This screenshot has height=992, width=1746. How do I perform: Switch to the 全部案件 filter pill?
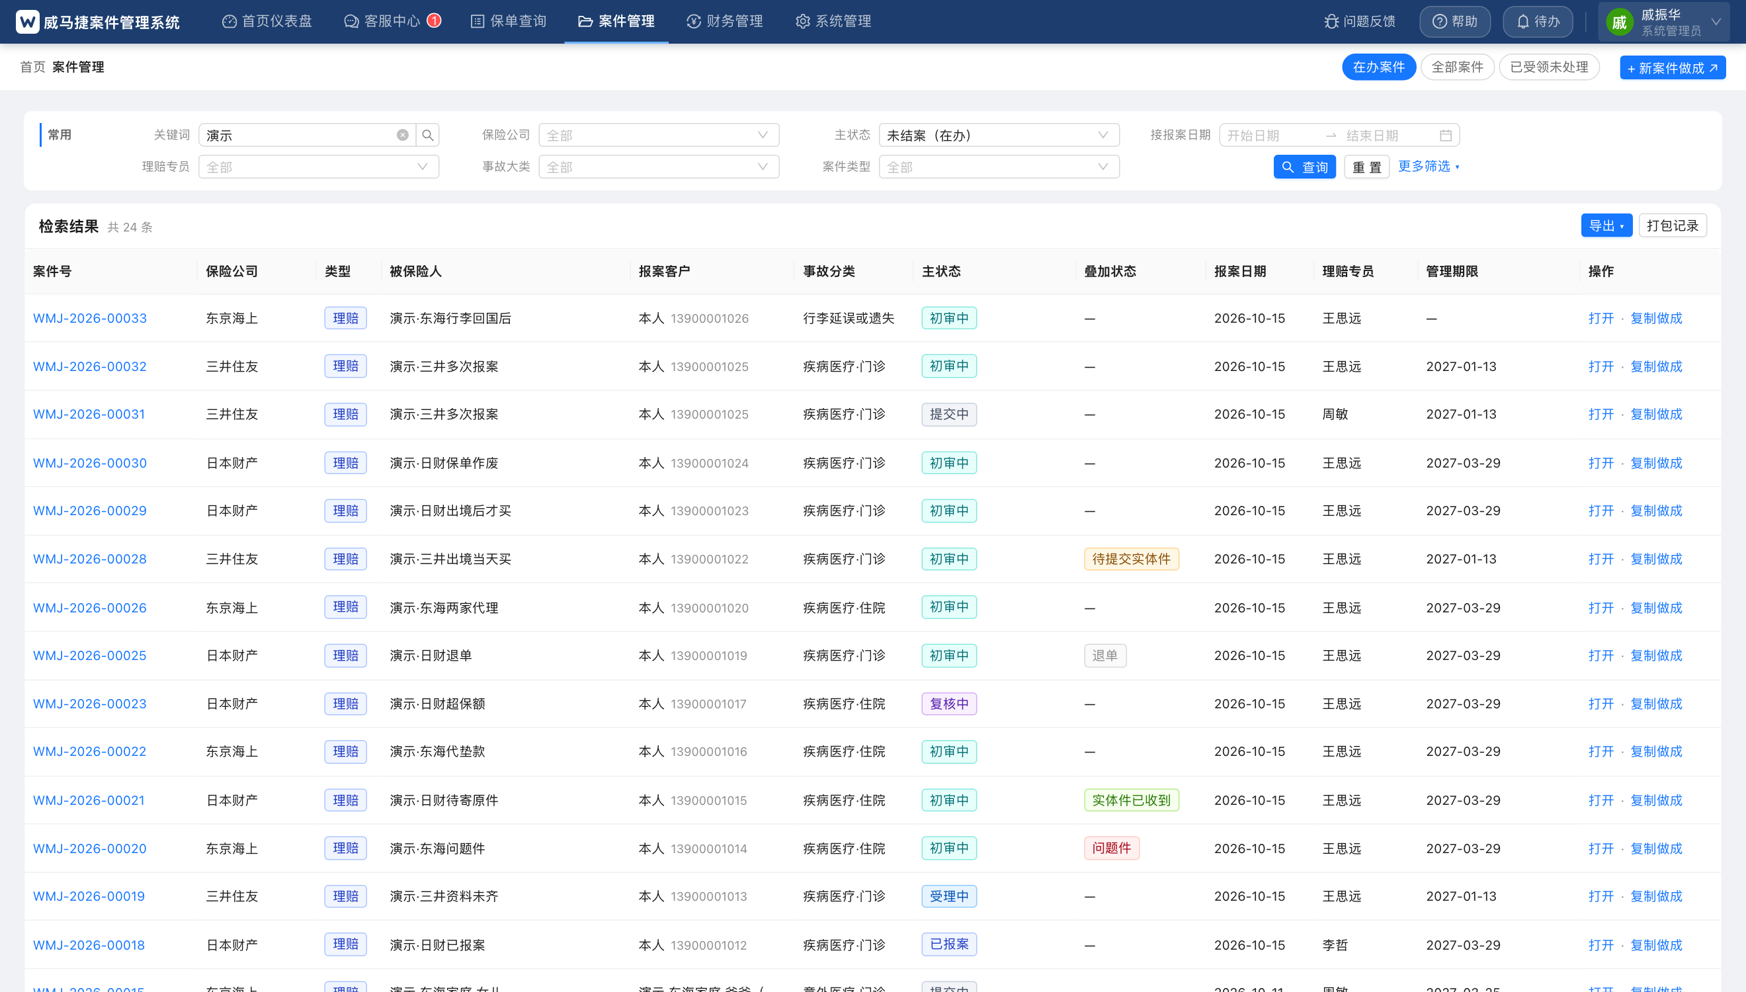pyautogui.click(x=1457, y=67)
